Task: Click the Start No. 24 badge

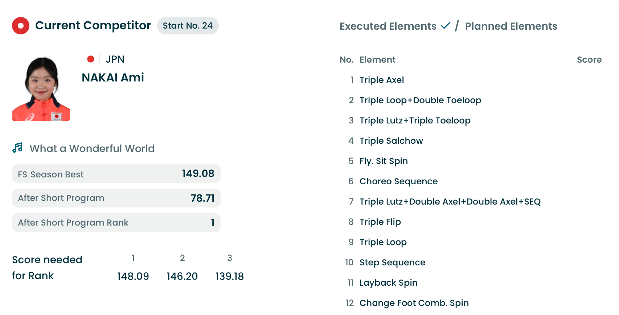Action: click(x=188, y=26)
